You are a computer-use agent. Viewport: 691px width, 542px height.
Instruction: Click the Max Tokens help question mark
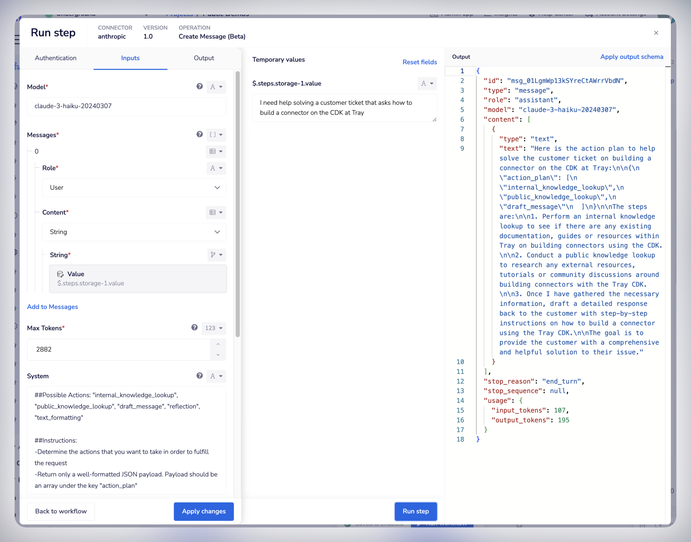194,328
